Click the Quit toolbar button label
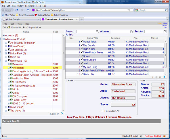The height and width of the screenshot is (139, 170). [x=4, y=28]
